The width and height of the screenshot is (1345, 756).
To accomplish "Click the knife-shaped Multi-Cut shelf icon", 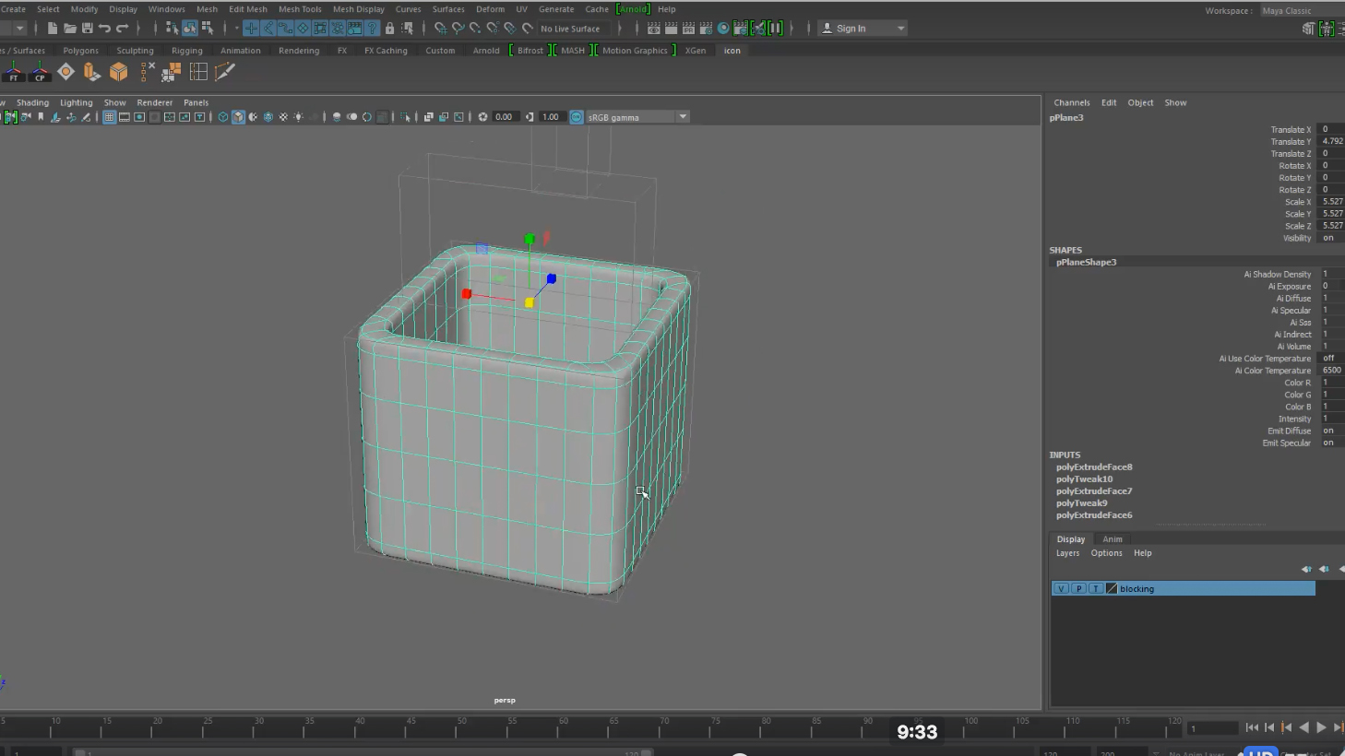I will pyautogui.click(x=224, y=72).
